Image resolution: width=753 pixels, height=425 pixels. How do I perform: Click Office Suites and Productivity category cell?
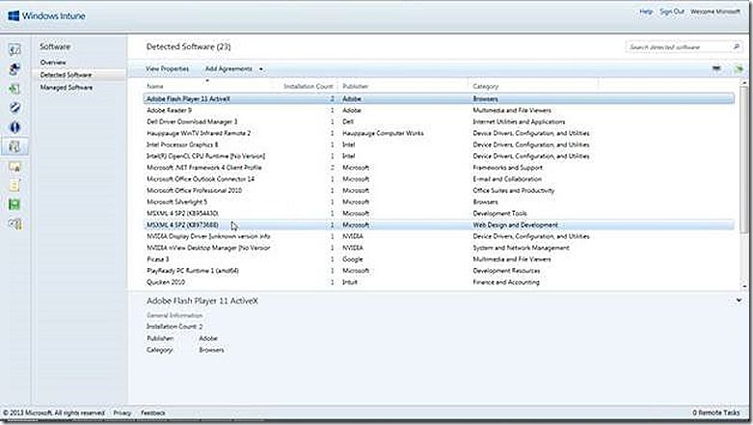[x=513, y=191]
